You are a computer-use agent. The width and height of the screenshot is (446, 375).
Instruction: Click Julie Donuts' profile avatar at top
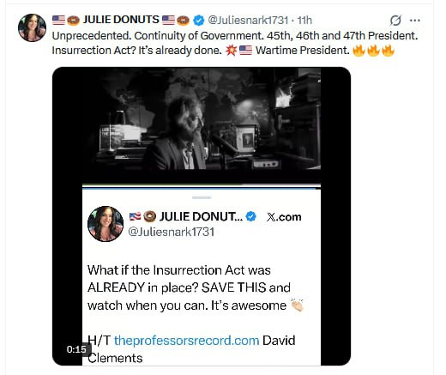tap(32, 27)
